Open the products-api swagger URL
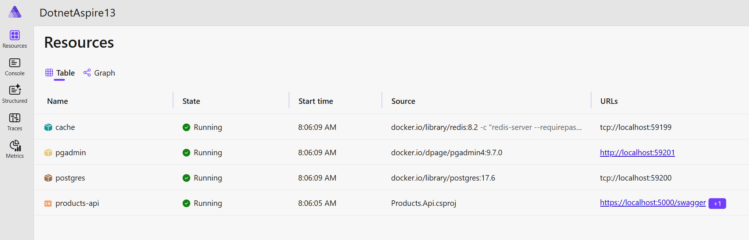Viewport: 749px width, 240px height. click(x=652, y=203)
